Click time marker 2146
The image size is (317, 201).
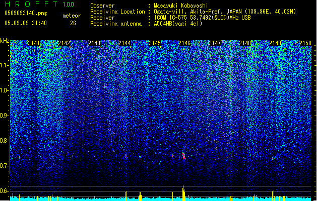(x=184, y=43)
